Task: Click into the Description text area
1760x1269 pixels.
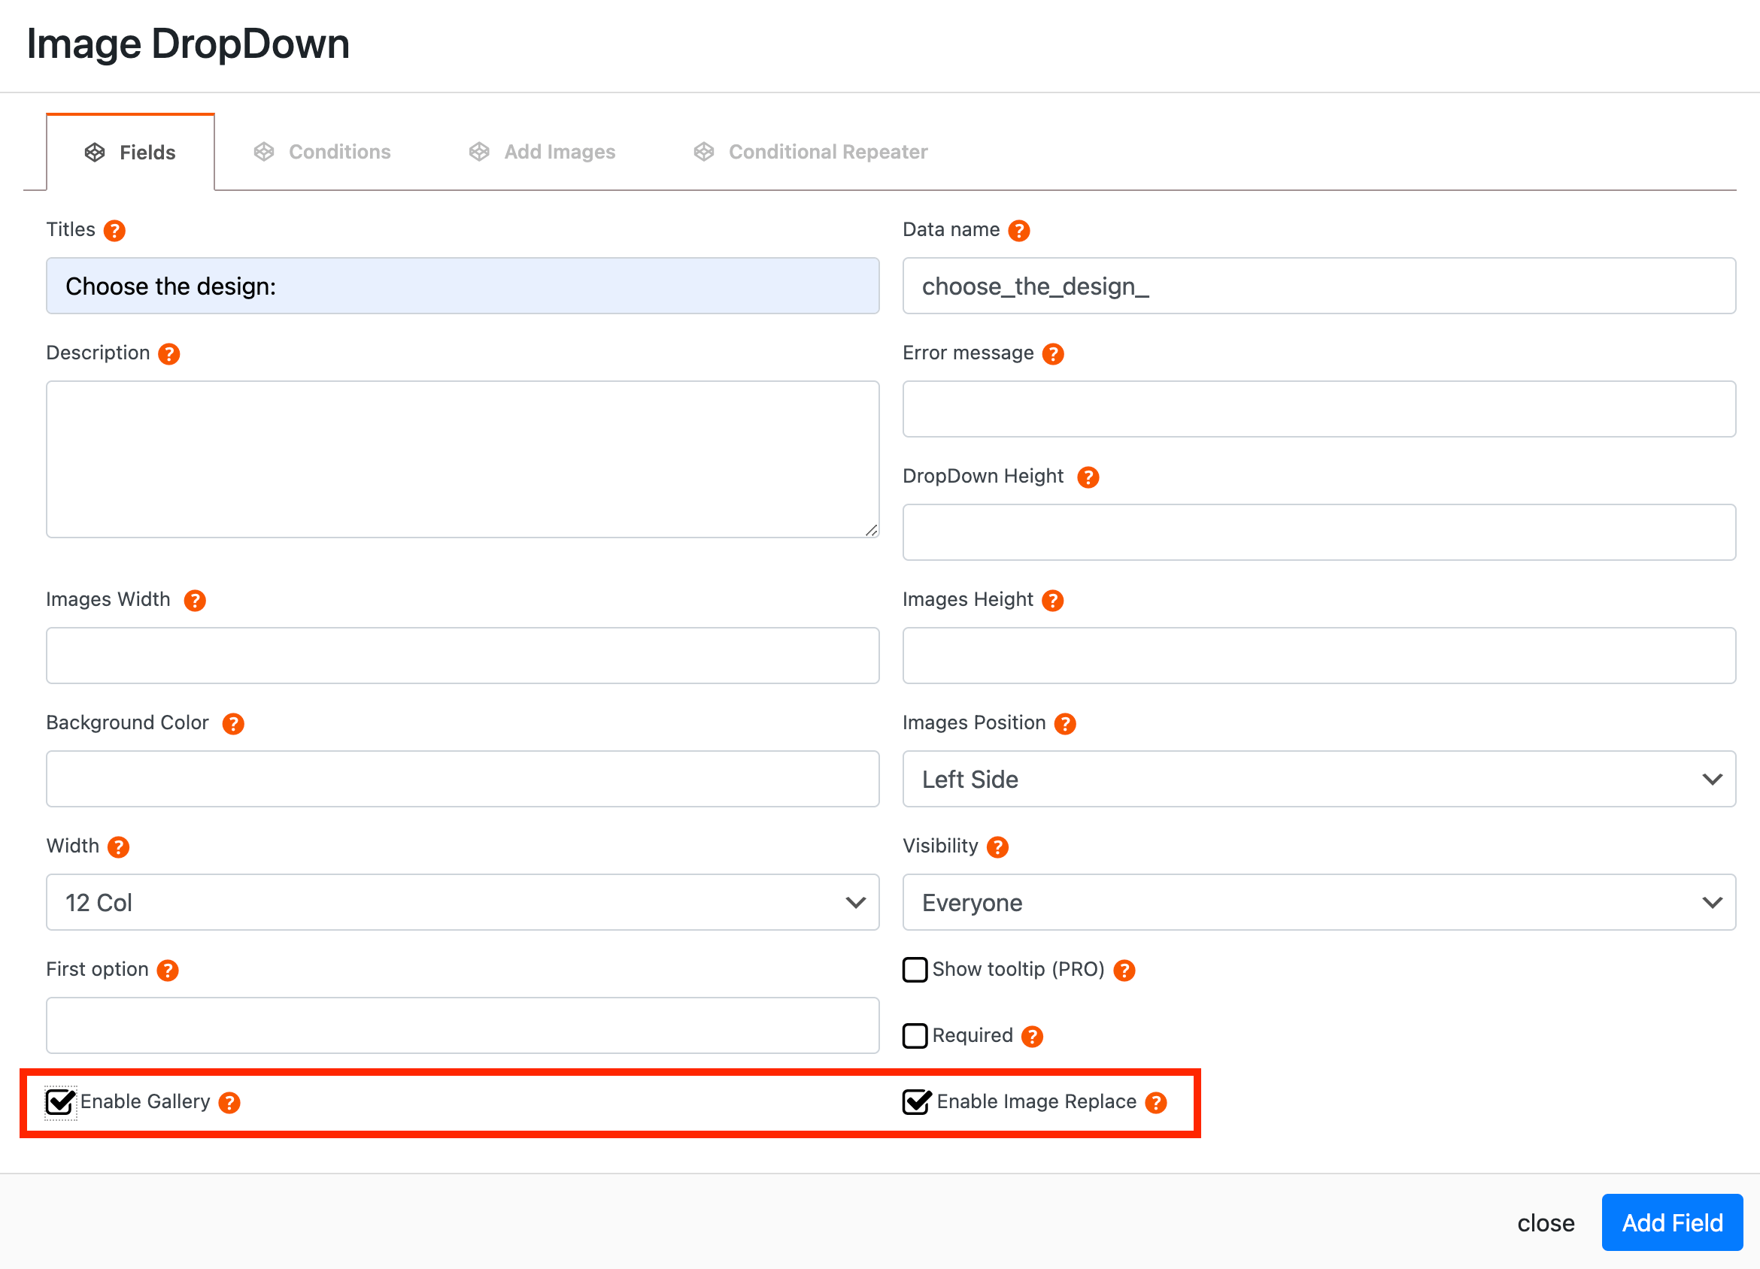Action: click(463, 459)
